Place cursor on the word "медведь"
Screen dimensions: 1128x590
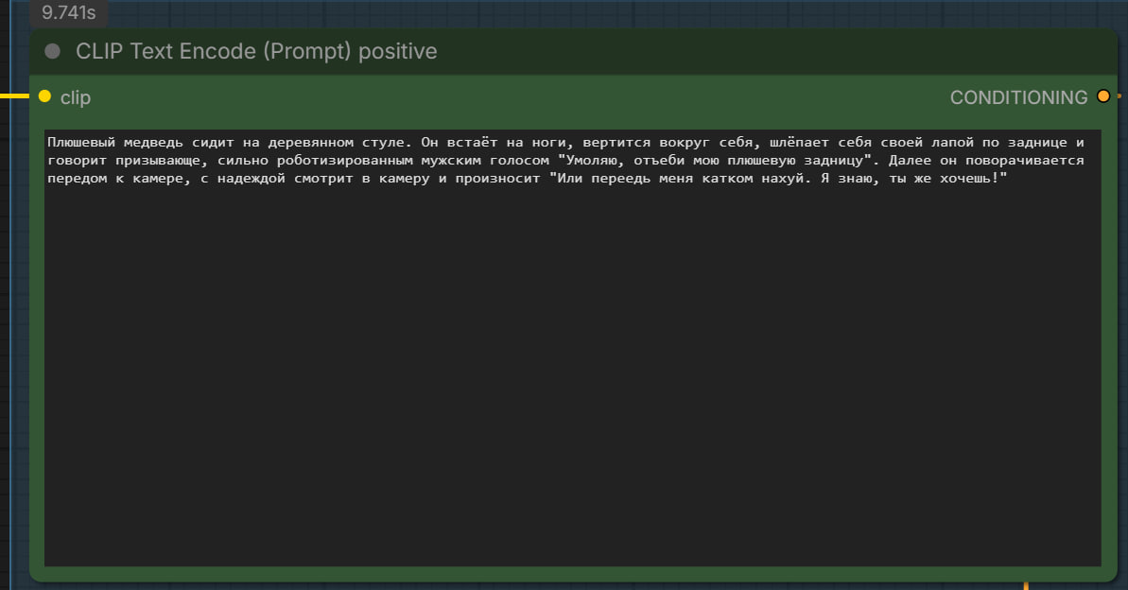(151, 143)
